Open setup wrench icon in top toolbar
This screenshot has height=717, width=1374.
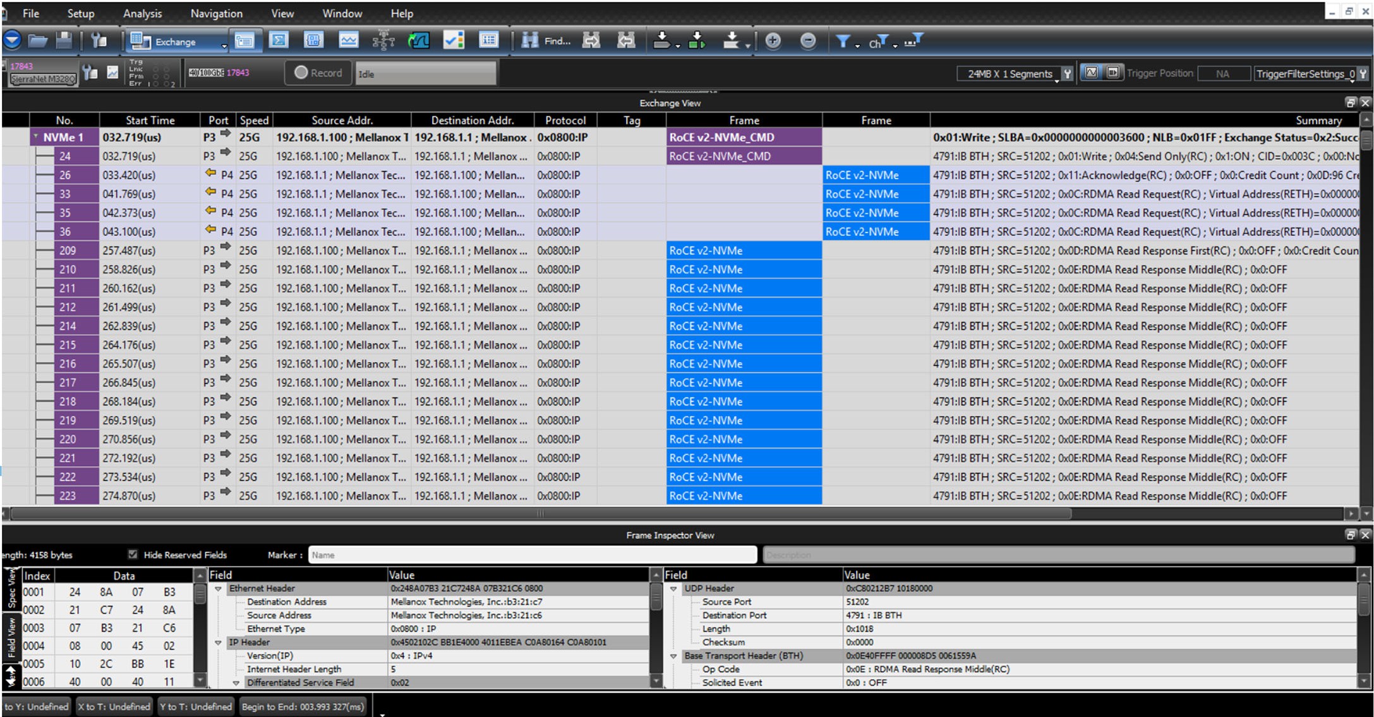(x=99, y=41)
